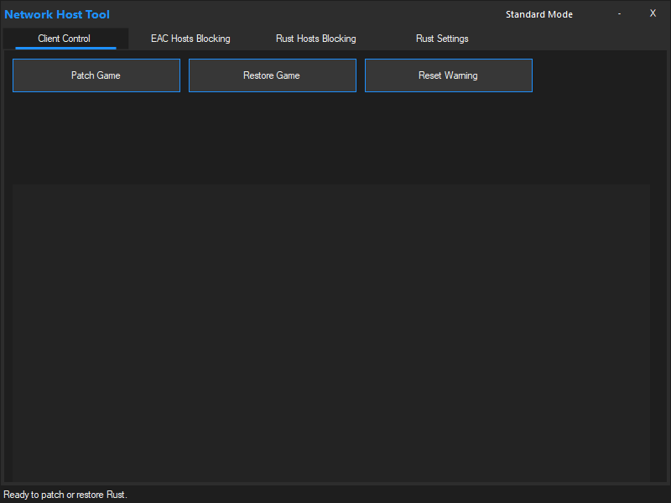Click the bottom edge of the log panel
671x503 pixels.
[x=330, y=480]
